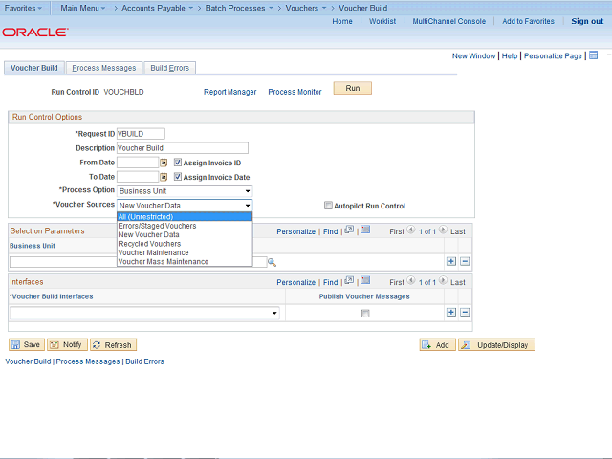This screenshot has width=612, height=459.
Task: Add a row in Selection Parameters grid
Action: (451, 261)
